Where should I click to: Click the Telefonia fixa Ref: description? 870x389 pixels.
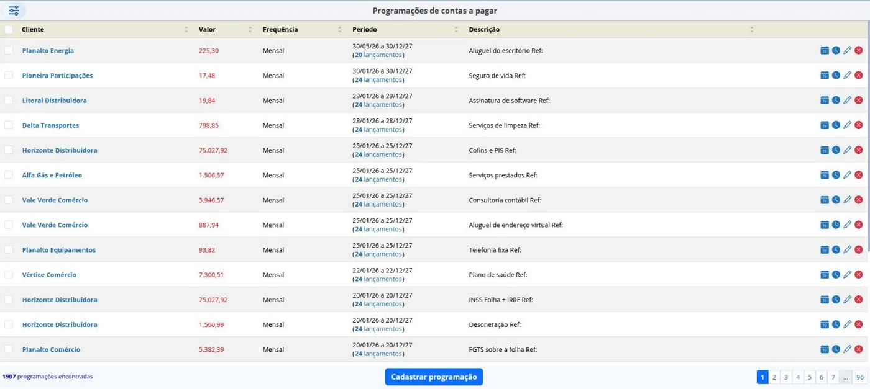coord(495,249)
